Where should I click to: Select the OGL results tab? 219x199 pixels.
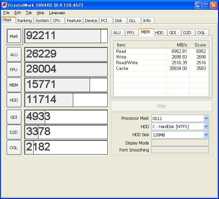pyautogui.click(x=201, y=32)
